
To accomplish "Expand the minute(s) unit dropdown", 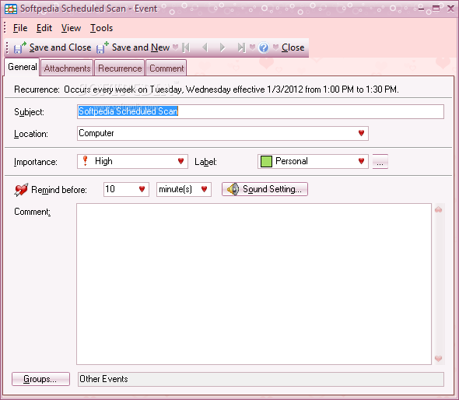I will click(x=205, y=189).
